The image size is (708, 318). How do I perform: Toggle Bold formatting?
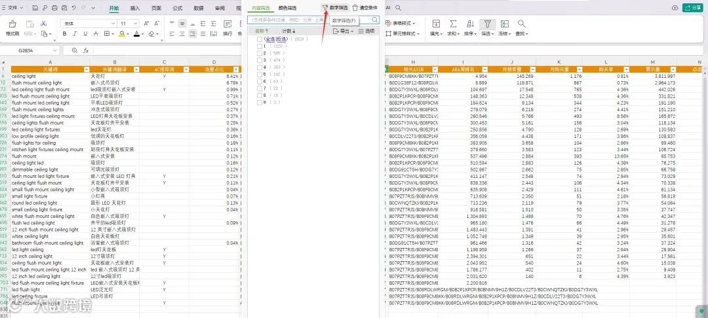[x=64, y=34]
